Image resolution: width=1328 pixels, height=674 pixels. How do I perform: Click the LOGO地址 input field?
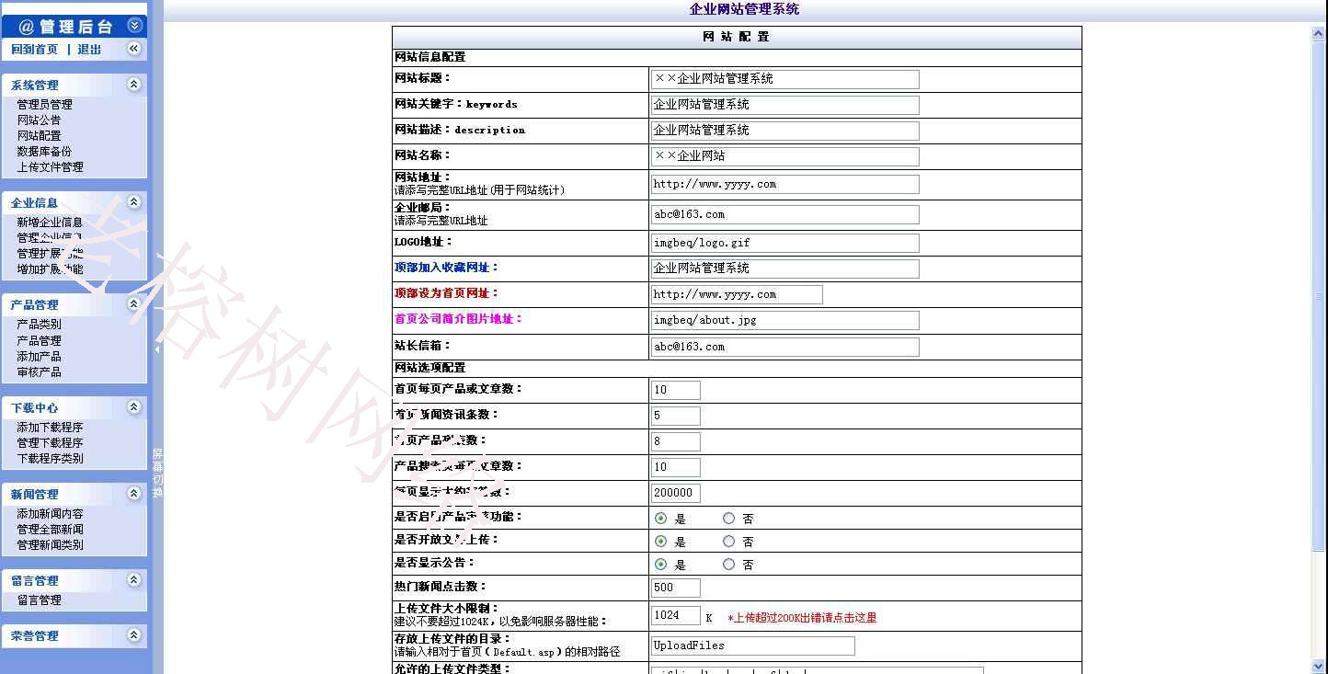(785, 243)
